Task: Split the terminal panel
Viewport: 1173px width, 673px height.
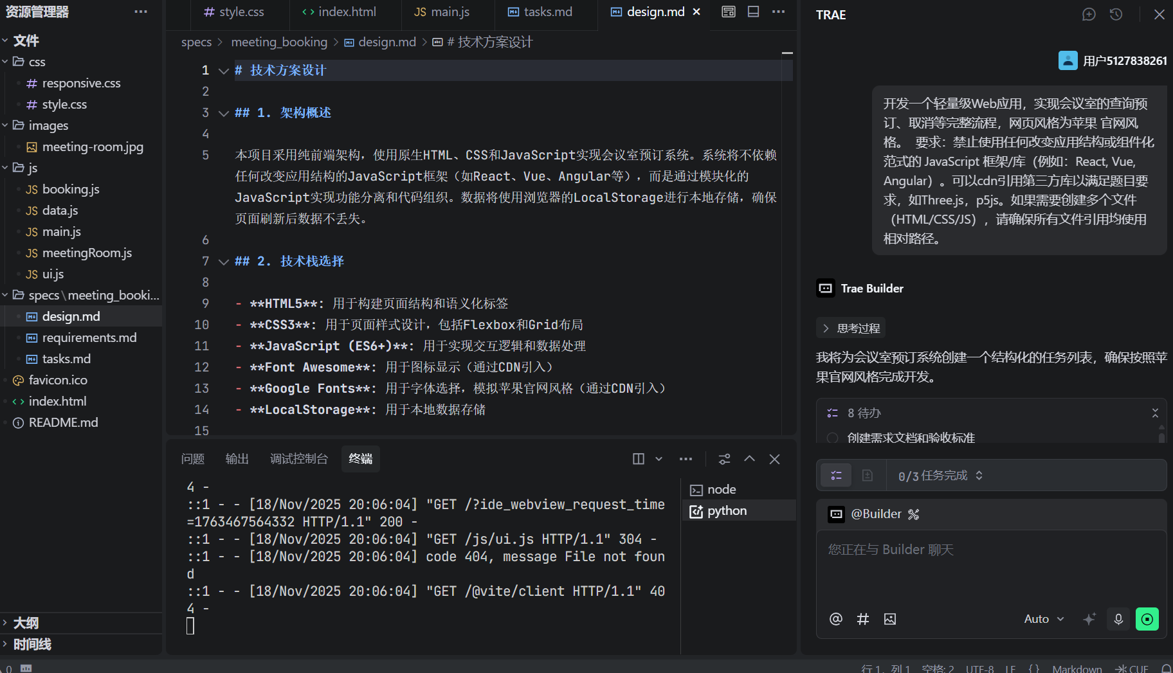Action: click(638, 459)
